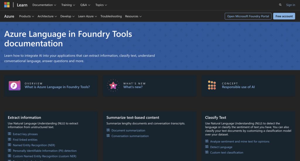Expand the Documentation dropdown menu
The width and height of the screenshot is (300, 161).
(44, 5)
